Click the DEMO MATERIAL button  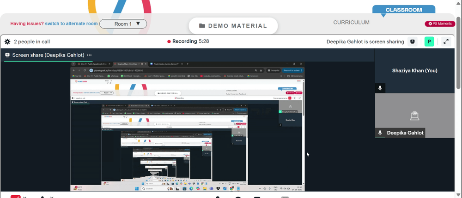pyautogui.click(x=233, y=26)
